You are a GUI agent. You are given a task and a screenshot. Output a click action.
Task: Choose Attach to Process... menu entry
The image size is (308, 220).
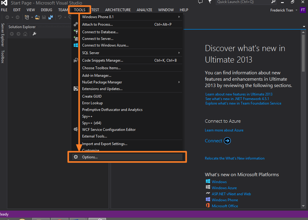127,24
